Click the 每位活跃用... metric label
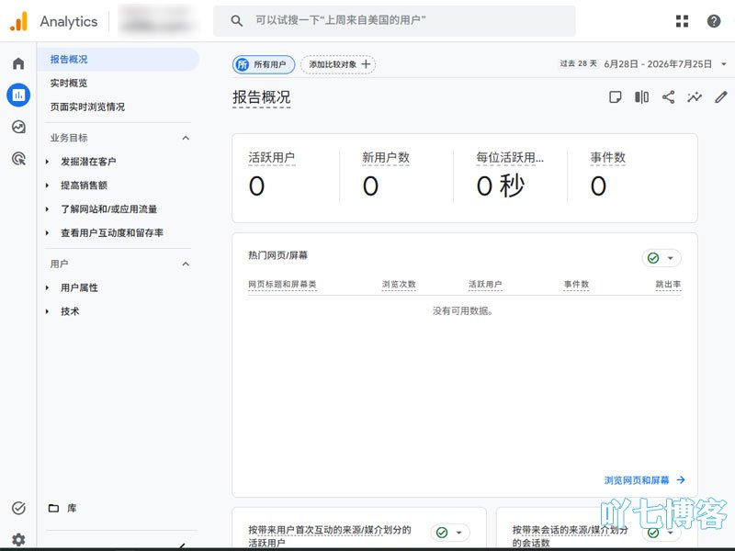Screen dimensions: 735x551 pos(510,157)
